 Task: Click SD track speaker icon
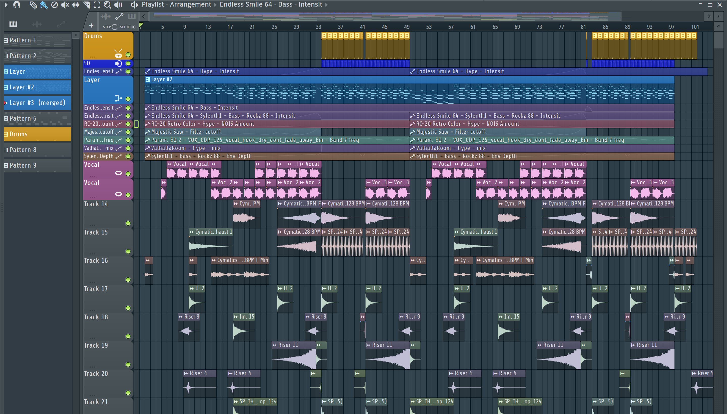118,63
